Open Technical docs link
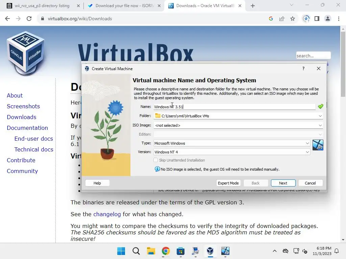This screenshot has height=259, width=346. pos(34,149)
